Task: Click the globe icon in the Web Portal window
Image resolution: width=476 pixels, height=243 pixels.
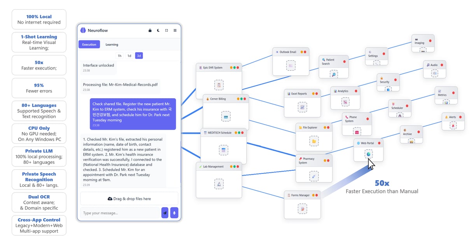Action: tap(368, 154)
